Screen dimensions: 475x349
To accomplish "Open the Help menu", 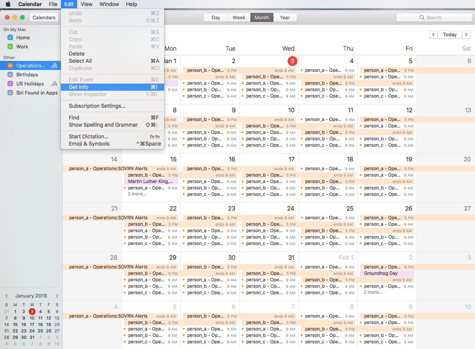I will (132, 4).
